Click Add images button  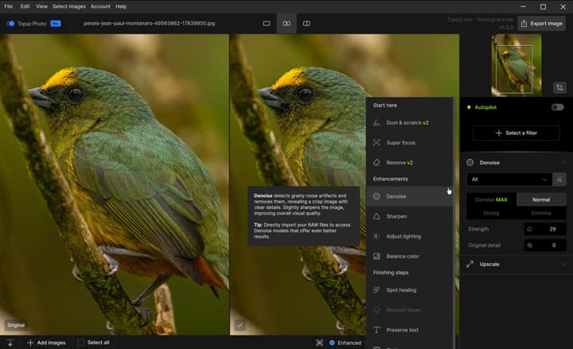pos(46,343)
